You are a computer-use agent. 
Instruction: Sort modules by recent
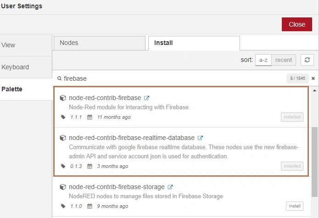pyautogui.click(x=284, y=60)
